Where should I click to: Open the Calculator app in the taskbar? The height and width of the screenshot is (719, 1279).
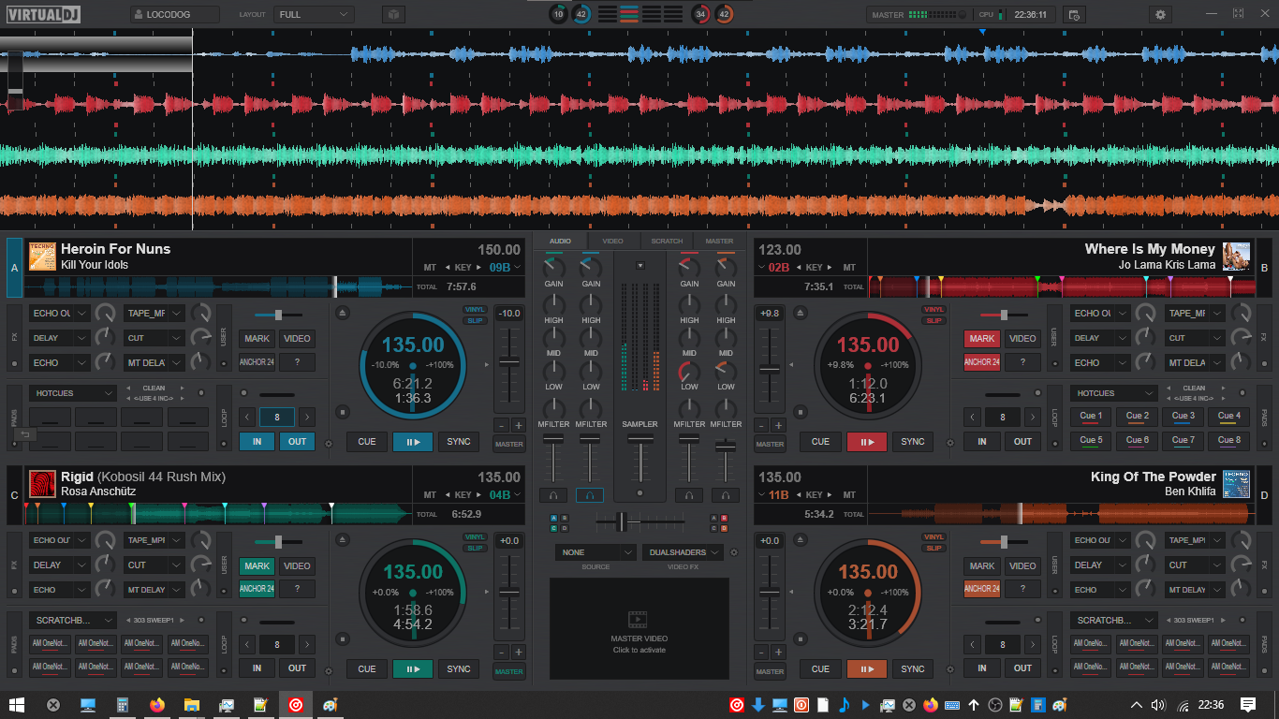point(122,704)
